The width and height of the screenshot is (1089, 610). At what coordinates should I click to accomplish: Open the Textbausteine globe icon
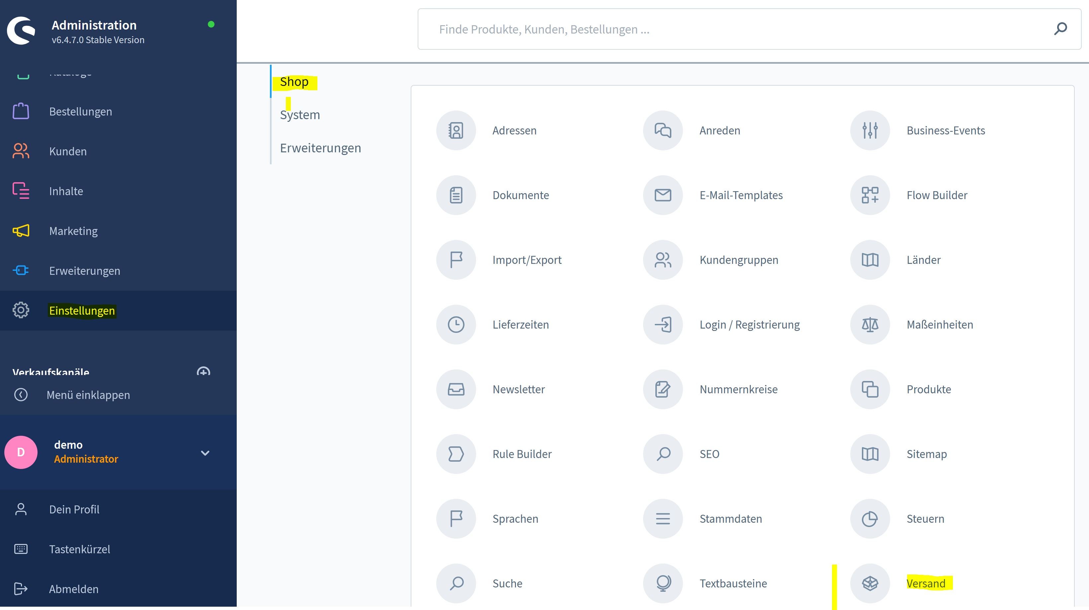662,583
